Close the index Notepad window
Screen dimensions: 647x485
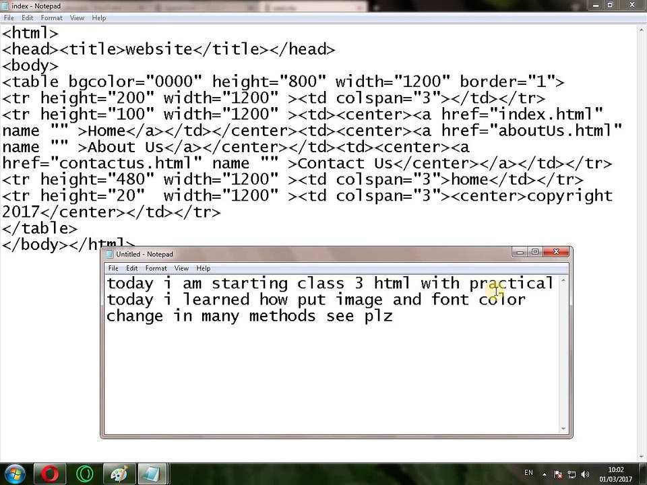point(632,5)
